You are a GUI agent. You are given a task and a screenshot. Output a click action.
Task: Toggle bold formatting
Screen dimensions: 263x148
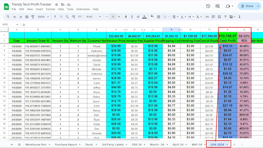(x=126, y=17)
